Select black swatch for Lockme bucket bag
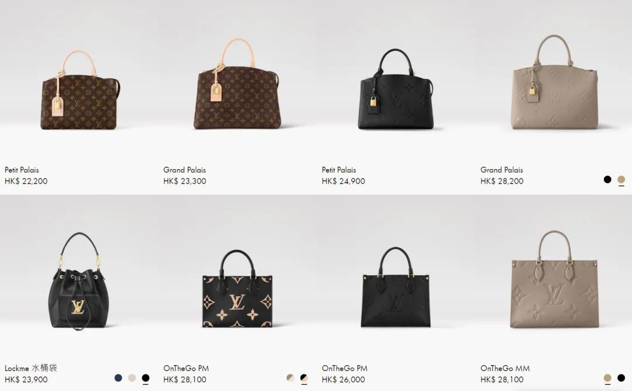 click(x=146, y=378)
